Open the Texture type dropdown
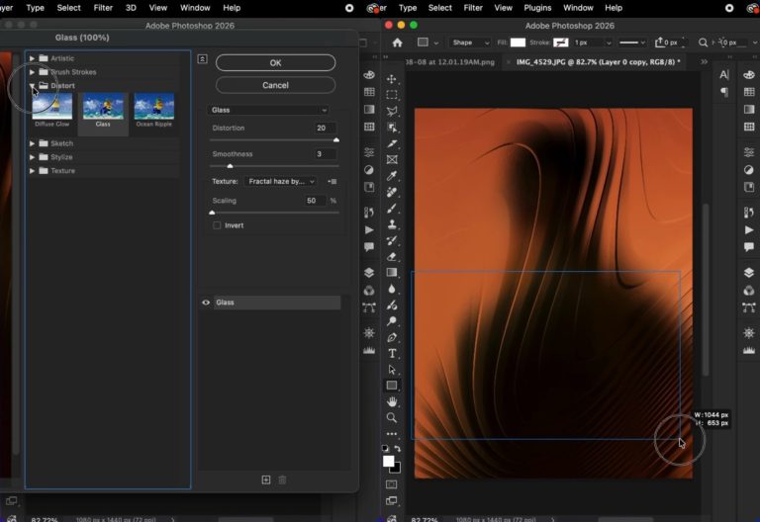 [281, 182]
